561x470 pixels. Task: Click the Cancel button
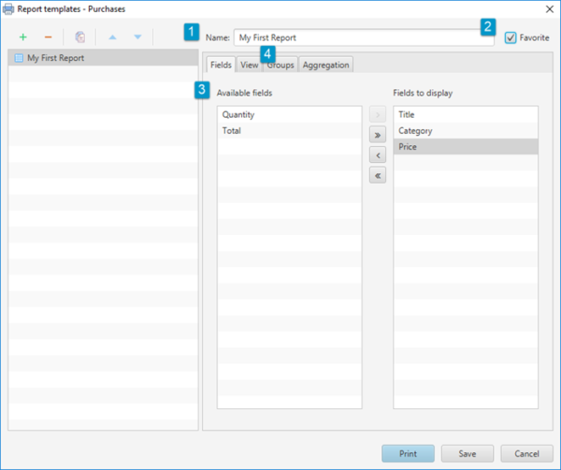[x=526, y=453]
